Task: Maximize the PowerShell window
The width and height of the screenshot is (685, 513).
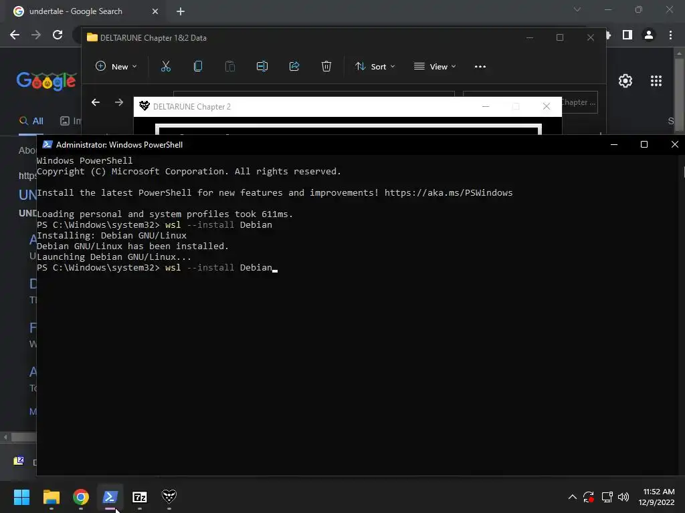Action: tap(644, 144)
